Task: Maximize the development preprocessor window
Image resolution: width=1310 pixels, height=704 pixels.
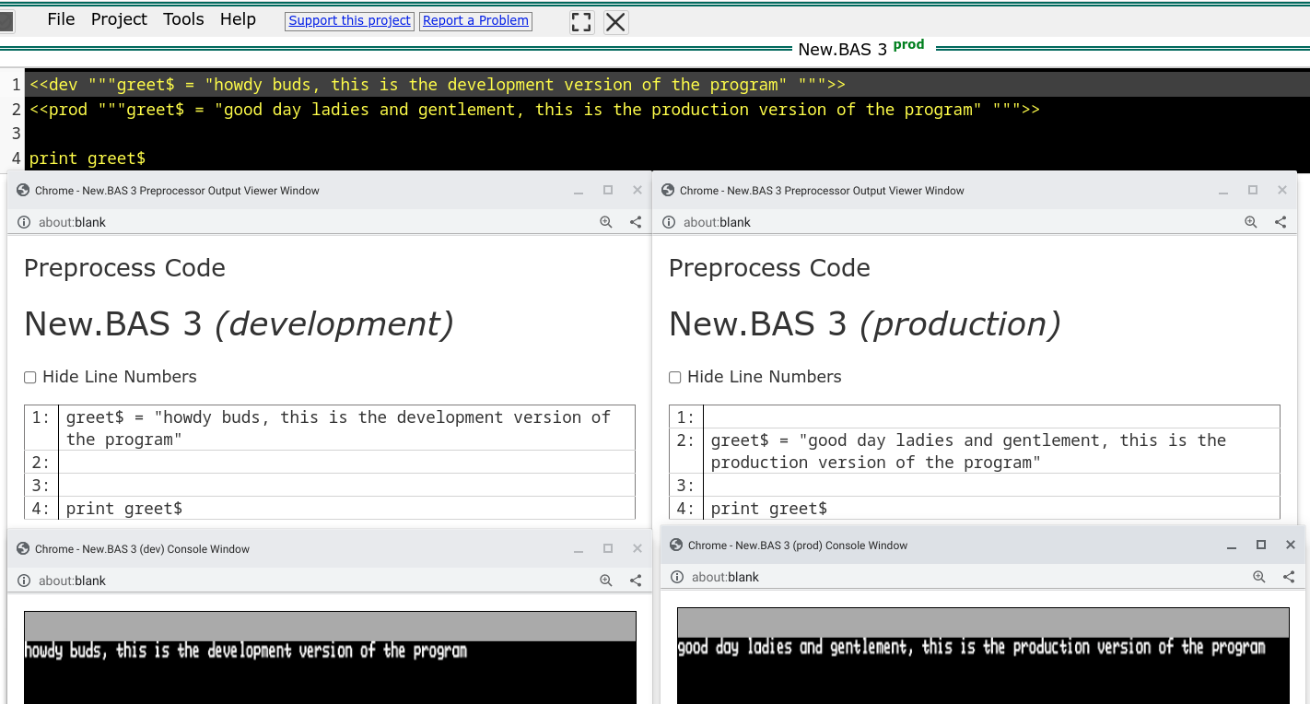Action: (x=608, y=190)
